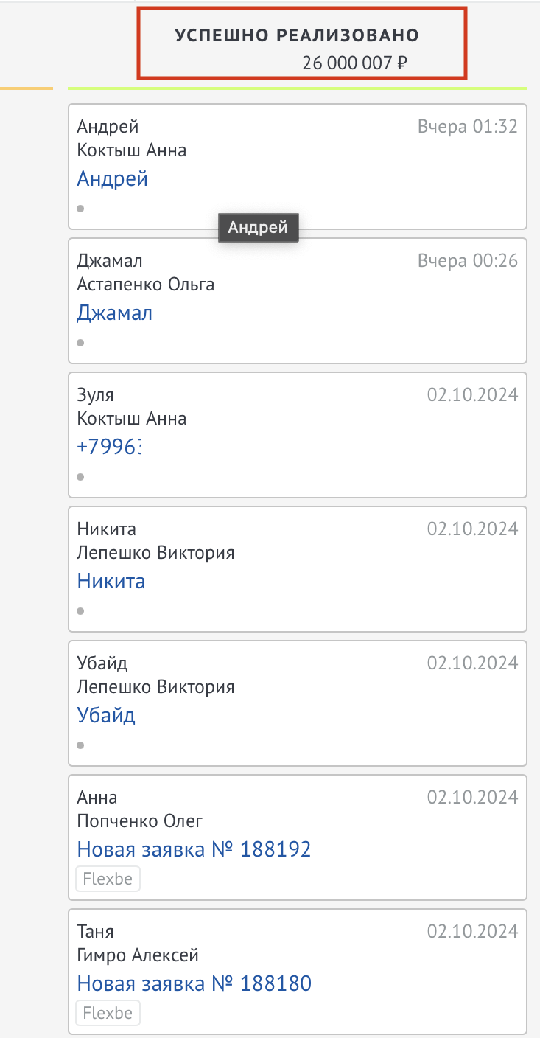Open the Джамал deal link
The height and width of the screenshot is (1038, 540).
114,313
